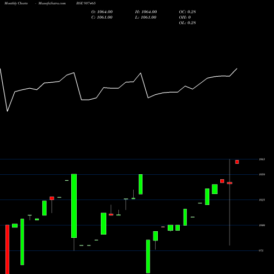This screenshot has height=274, width=274.
Task: Click the 'OC: 0.28' value
Action: click(187, 12)
